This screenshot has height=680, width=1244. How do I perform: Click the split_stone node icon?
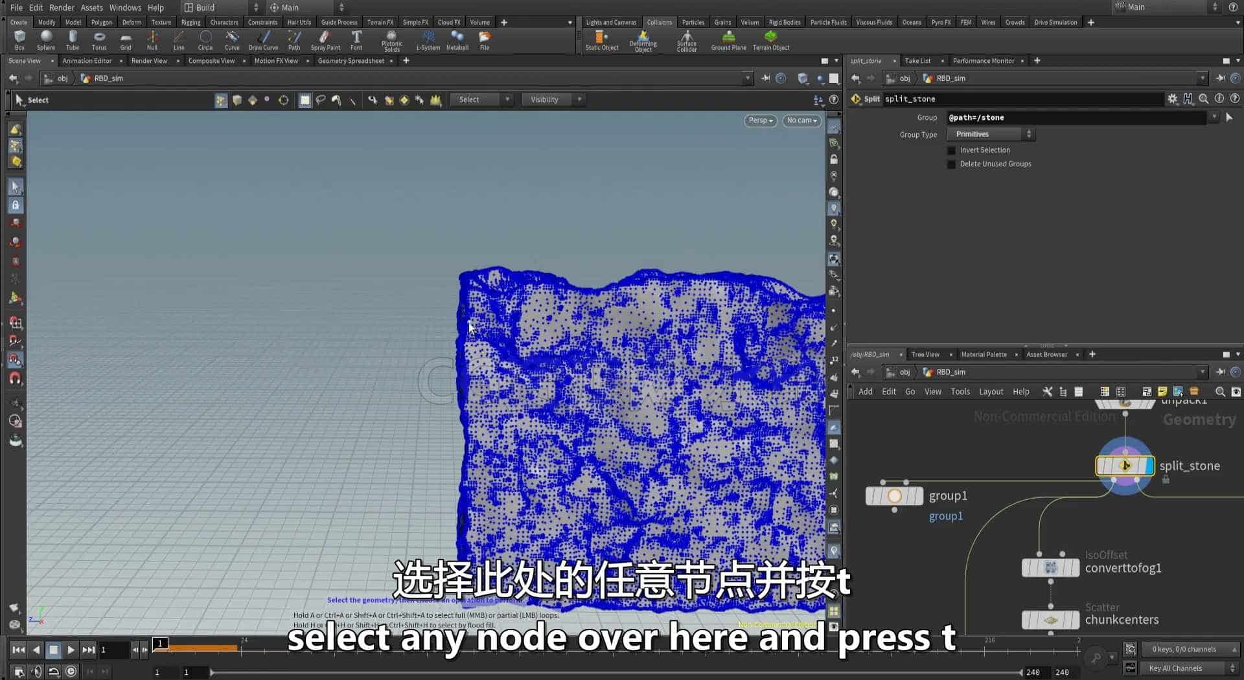1125,466
